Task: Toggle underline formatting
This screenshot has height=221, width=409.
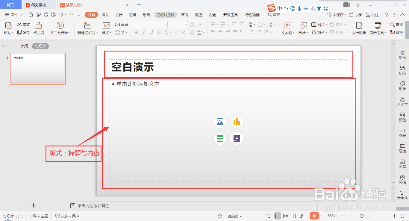Action: [x=151, y=32]
